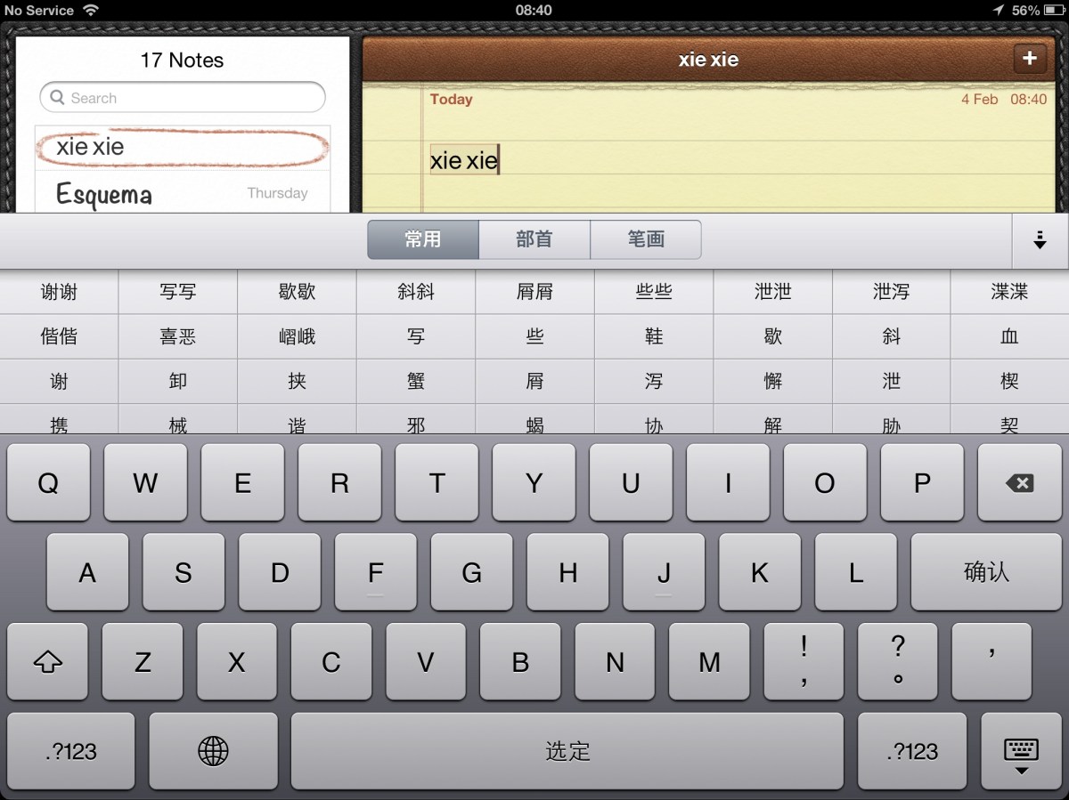Switch to the 笔画 stroke tab
Image resolution: width=1069 pixels, height=800 pixels.
646,239
